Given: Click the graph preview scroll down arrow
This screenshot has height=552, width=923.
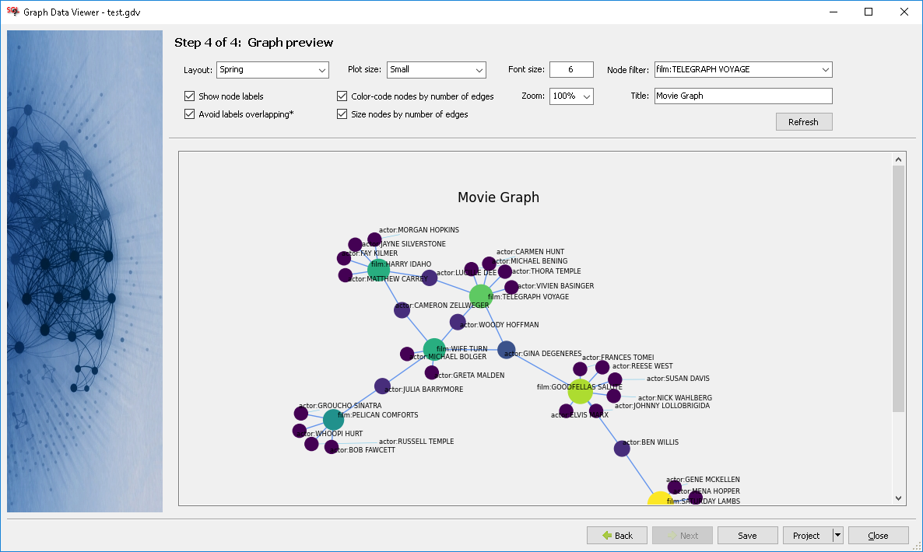Looking at the screenshot, I should 898,498.
